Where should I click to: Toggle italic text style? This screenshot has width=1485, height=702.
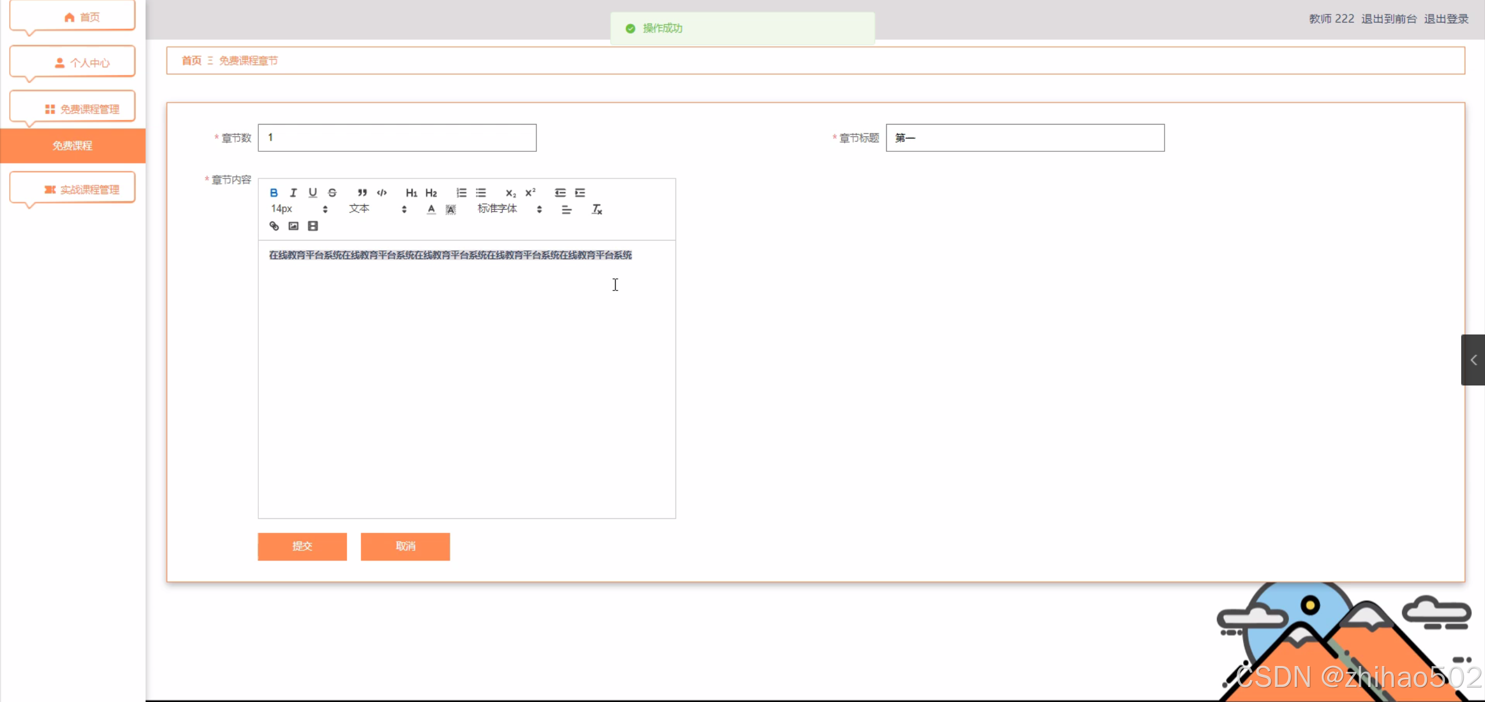(x=293, y=192)
